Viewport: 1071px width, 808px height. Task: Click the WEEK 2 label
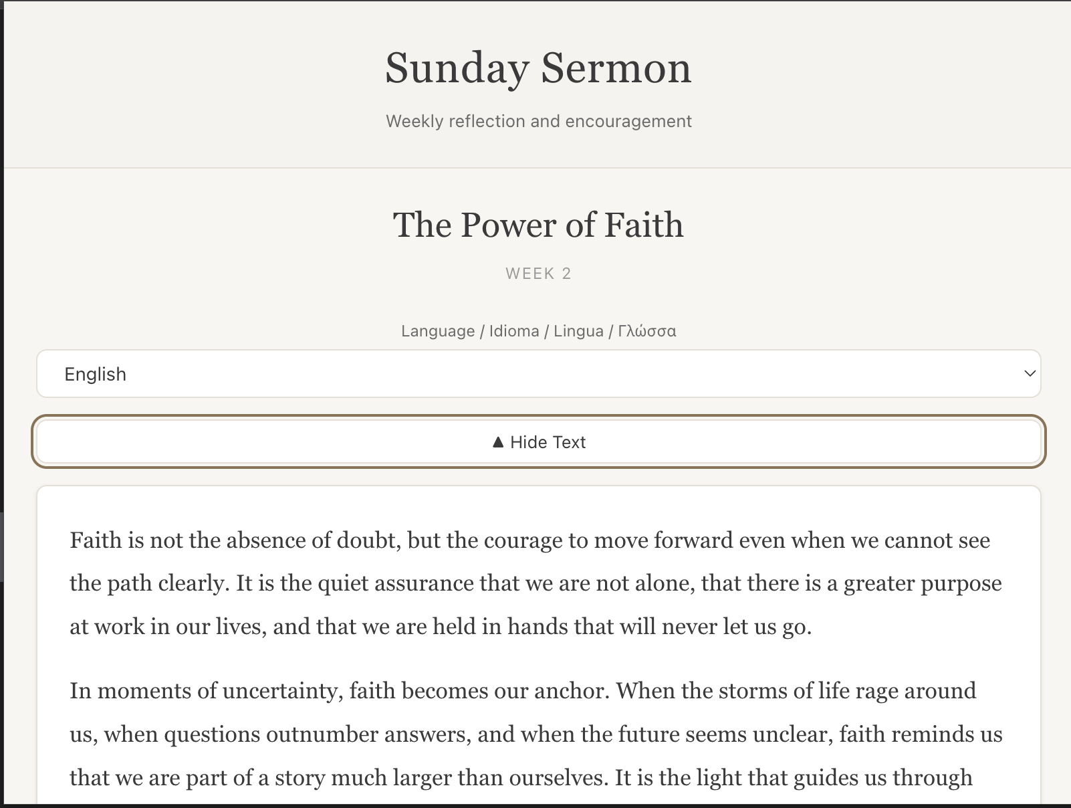coord(537,273)
